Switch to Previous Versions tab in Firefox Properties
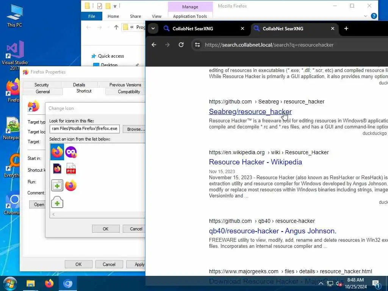 (125, 84)
